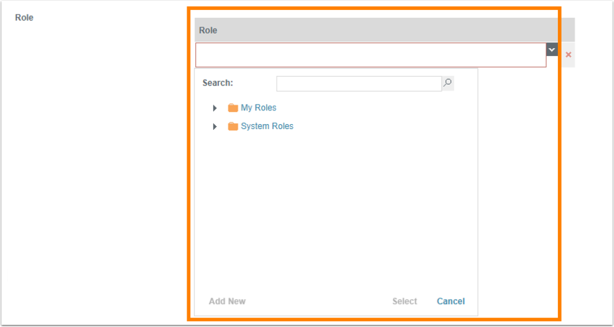Click the magnifier search icon
This screenshot has width=614, height=327.
[x=447, y=84]
